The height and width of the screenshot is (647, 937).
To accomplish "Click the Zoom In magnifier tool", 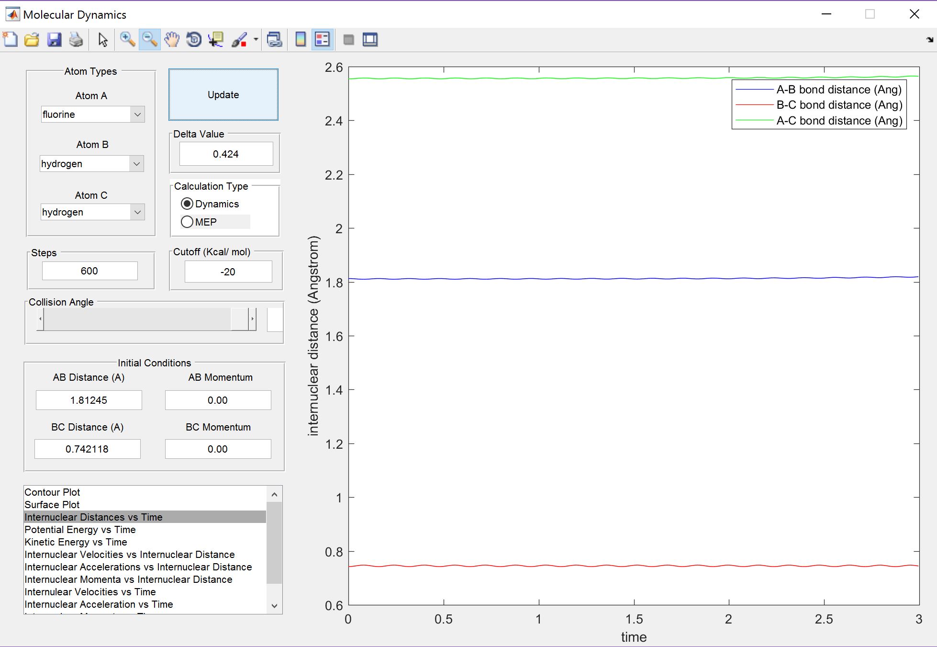I will tap(127, 40).
